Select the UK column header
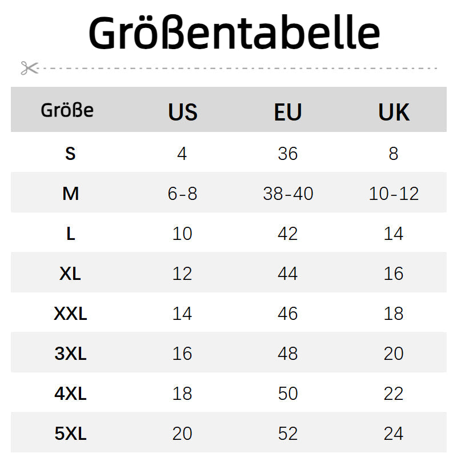457x457 pixels. (x=394, y=112)
